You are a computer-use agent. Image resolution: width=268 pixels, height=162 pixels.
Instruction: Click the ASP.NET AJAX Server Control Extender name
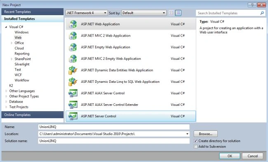110,105
